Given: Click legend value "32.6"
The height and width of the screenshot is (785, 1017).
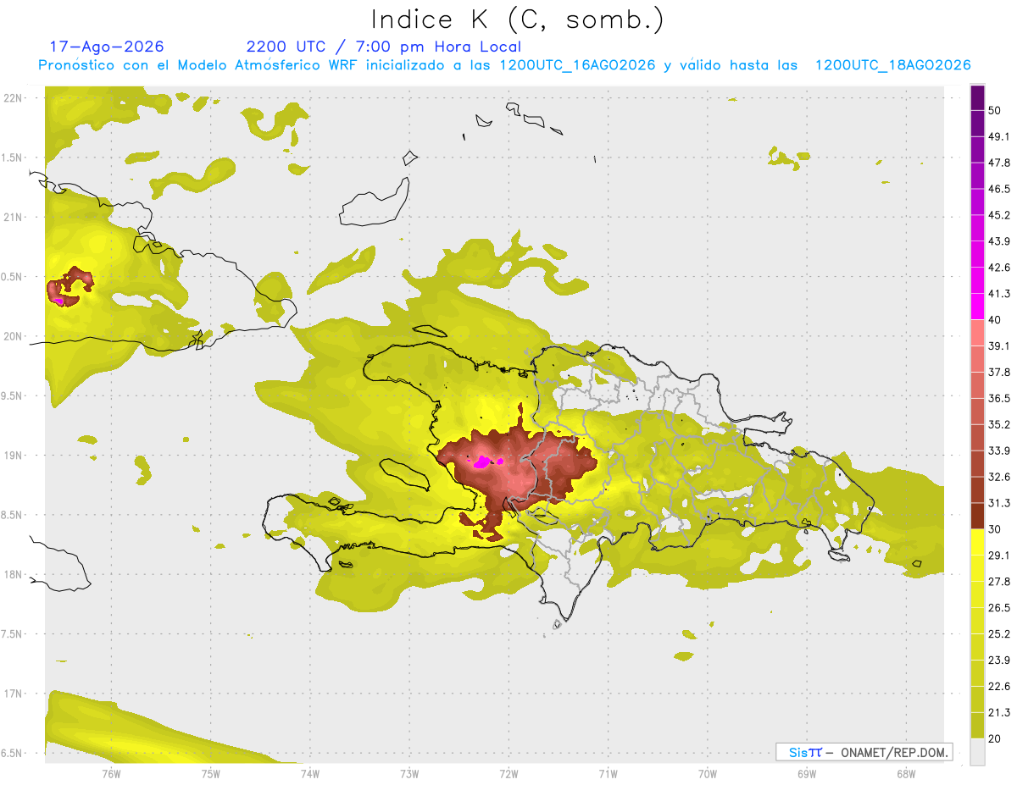Looking at the screenshot, I should [999, 477].
